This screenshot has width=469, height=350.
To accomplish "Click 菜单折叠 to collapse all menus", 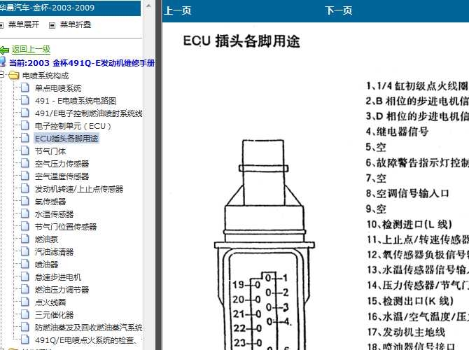I will tap(76, 24).
